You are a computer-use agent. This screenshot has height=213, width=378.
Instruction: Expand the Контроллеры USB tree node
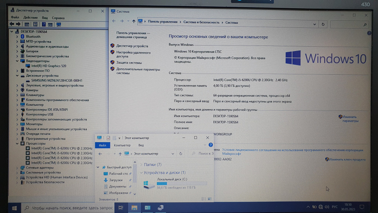click(17, 114)
